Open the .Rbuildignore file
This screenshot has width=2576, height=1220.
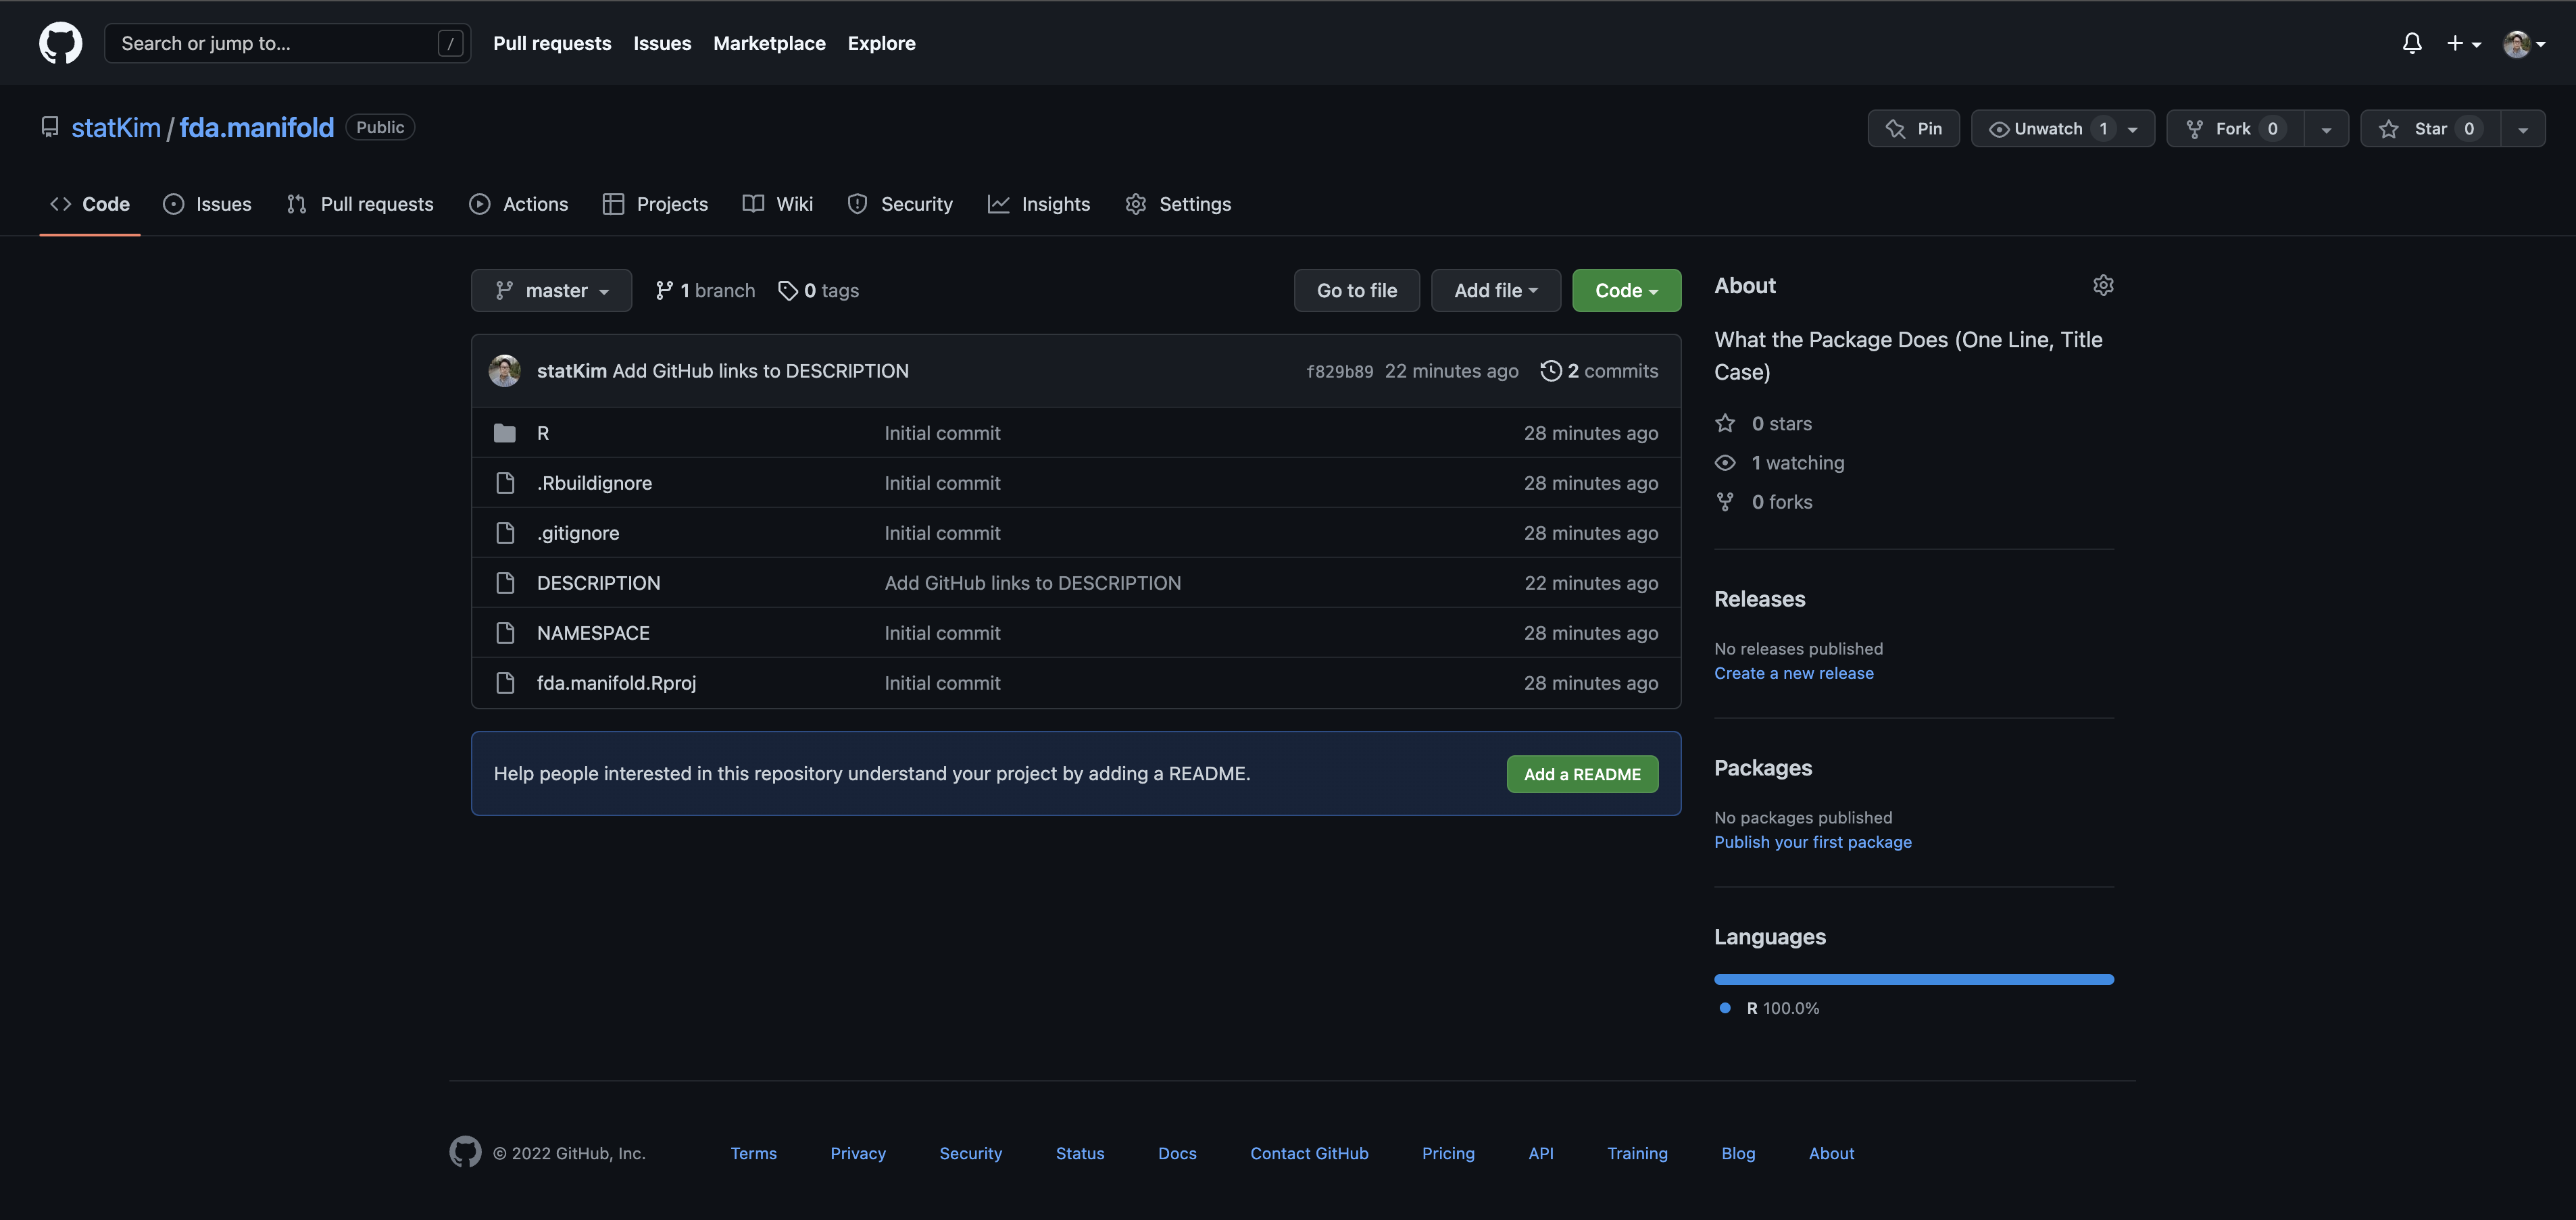tap(594, 483)
